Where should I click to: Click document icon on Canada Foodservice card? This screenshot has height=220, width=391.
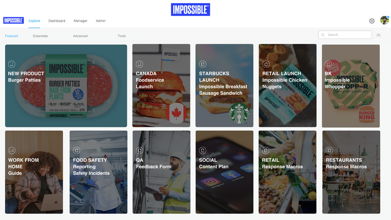click(139, 64)
